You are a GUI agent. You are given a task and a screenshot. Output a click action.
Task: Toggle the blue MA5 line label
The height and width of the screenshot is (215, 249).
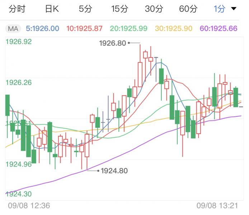(x=43, y=29)
